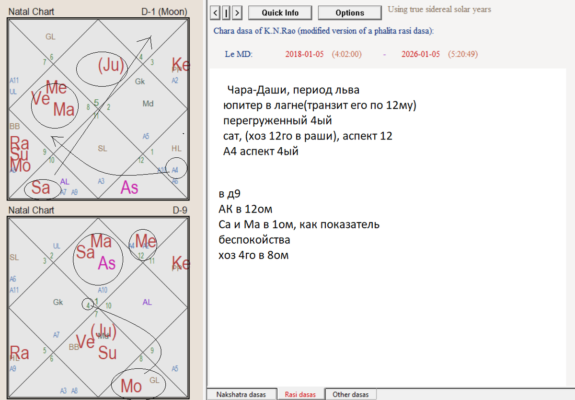The height and width of the screenshot is (400, 575).
Task: Click the AL label in the D-1 chart
Action: pos(65,181)
